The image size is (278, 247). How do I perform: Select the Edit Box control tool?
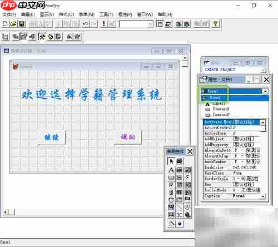click(x=187, y=170)
